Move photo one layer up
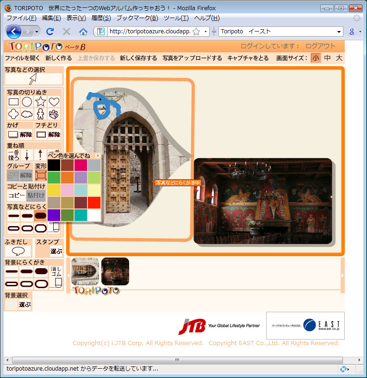Screen dimensions: 367x378 point(40,155)
